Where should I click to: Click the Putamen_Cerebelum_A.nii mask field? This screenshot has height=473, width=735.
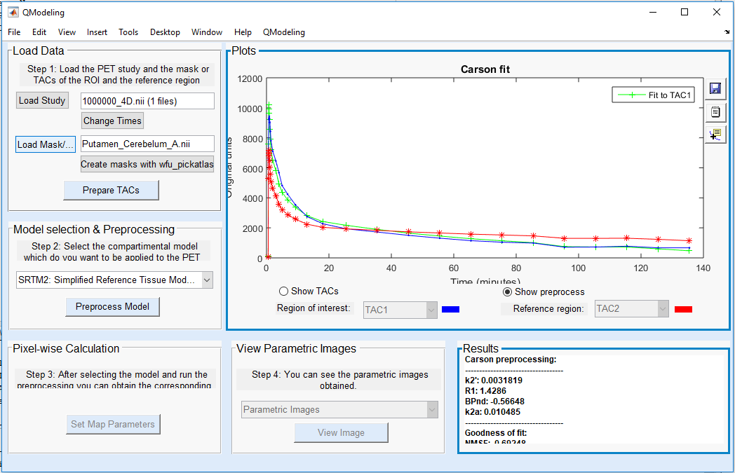click(x=147, y=144)
